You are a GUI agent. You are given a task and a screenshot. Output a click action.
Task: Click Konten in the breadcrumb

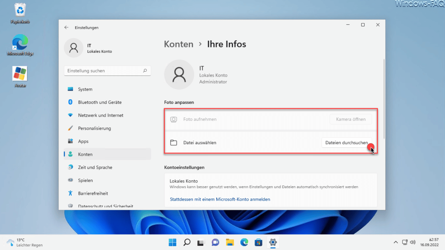178,44
